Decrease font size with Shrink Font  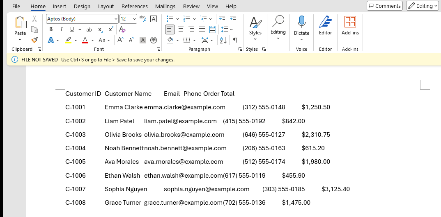pyautogui.click(x=131, y=40)
